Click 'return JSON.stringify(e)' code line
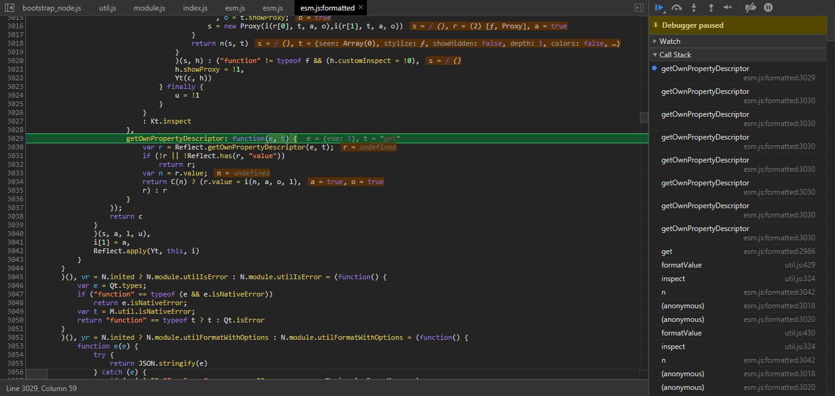This screenshot has height=396, width=835. click(159, 363)
